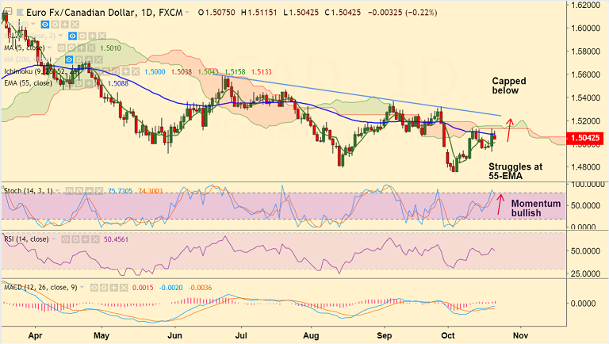Expand dropdown arrow of the (20) indicator
This screenshot has height=344, width=609.
(x=33, y=25)
